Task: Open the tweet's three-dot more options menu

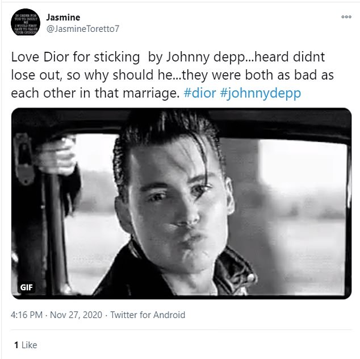Action: tap(346, 17)
